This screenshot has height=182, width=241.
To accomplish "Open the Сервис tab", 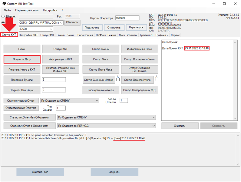I will pyautogui.click(x=175, y=35).
